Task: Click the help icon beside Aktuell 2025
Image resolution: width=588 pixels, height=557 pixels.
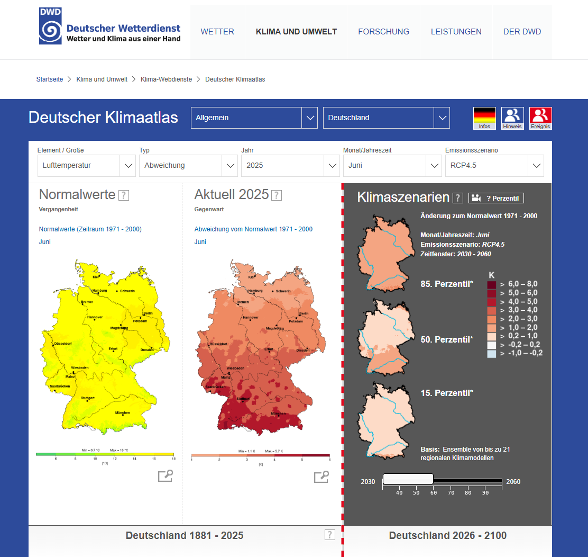Action: click(x=276, y=195)
